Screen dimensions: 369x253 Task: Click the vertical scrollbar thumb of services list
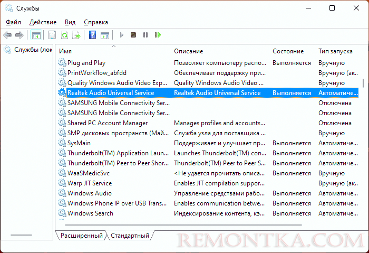(x=363, y=83)
